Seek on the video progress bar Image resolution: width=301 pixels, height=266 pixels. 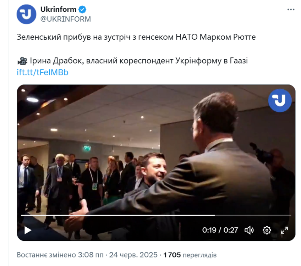156,215
